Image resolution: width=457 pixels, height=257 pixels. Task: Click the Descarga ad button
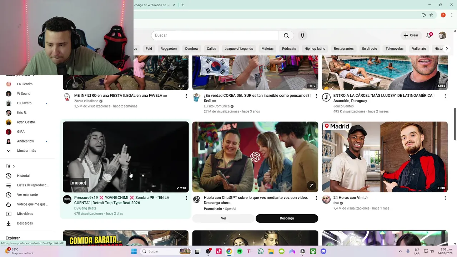point(287,218)
